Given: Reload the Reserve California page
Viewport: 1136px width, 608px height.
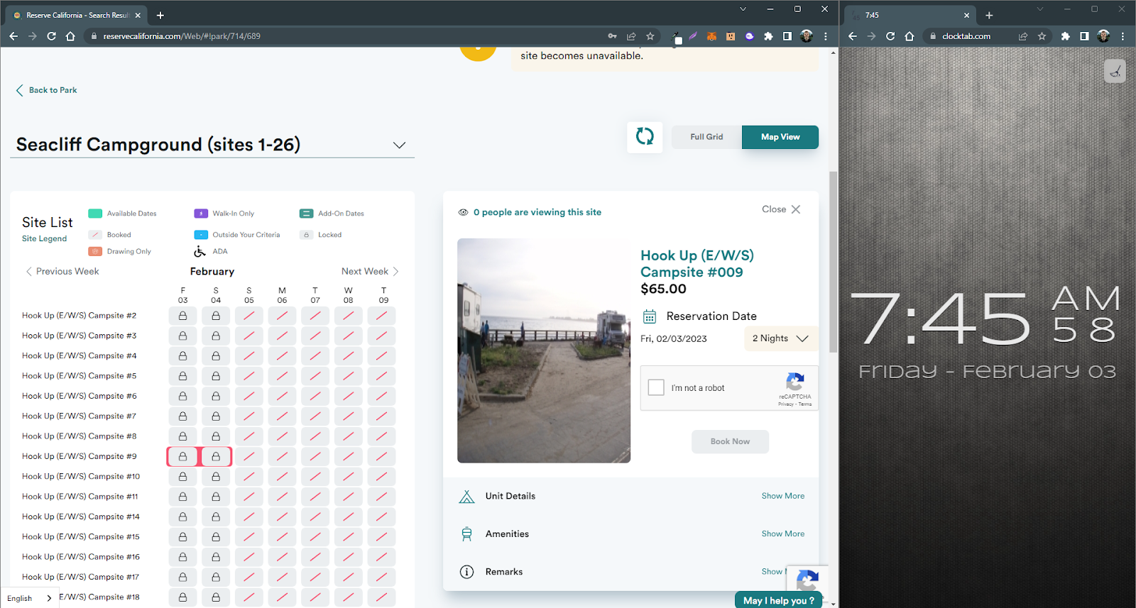Looking at the screenshot, I should (51, 36).
